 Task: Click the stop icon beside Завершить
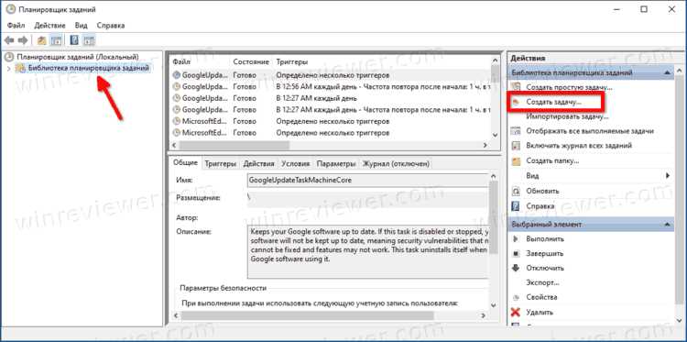[516, 253]
